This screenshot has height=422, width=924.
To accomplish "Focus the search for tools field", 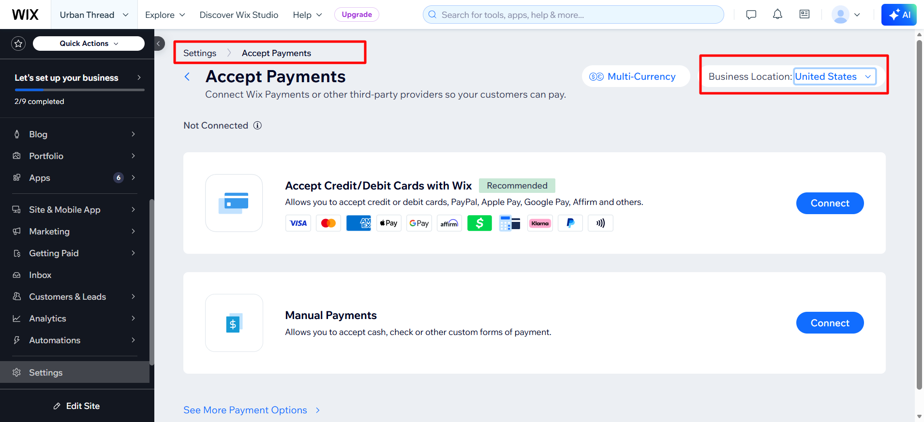I will [573, 15].
